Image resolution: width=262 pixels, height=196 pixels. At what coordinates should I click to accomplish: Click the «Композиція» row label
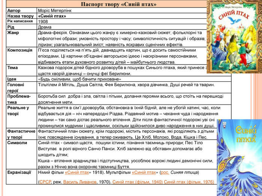[20, 50]
